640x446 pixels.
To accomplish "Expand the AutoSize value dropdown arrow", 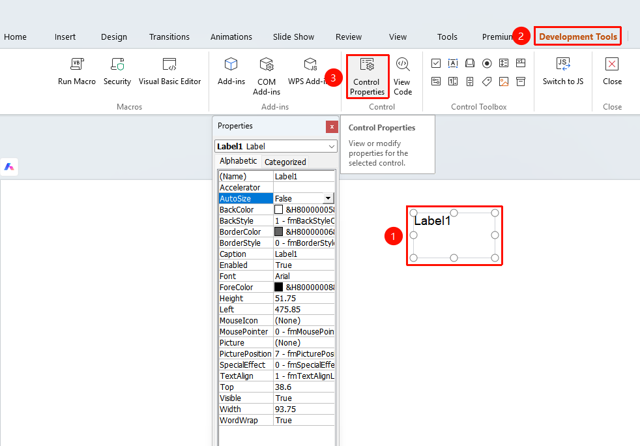I will click(328, 198).
